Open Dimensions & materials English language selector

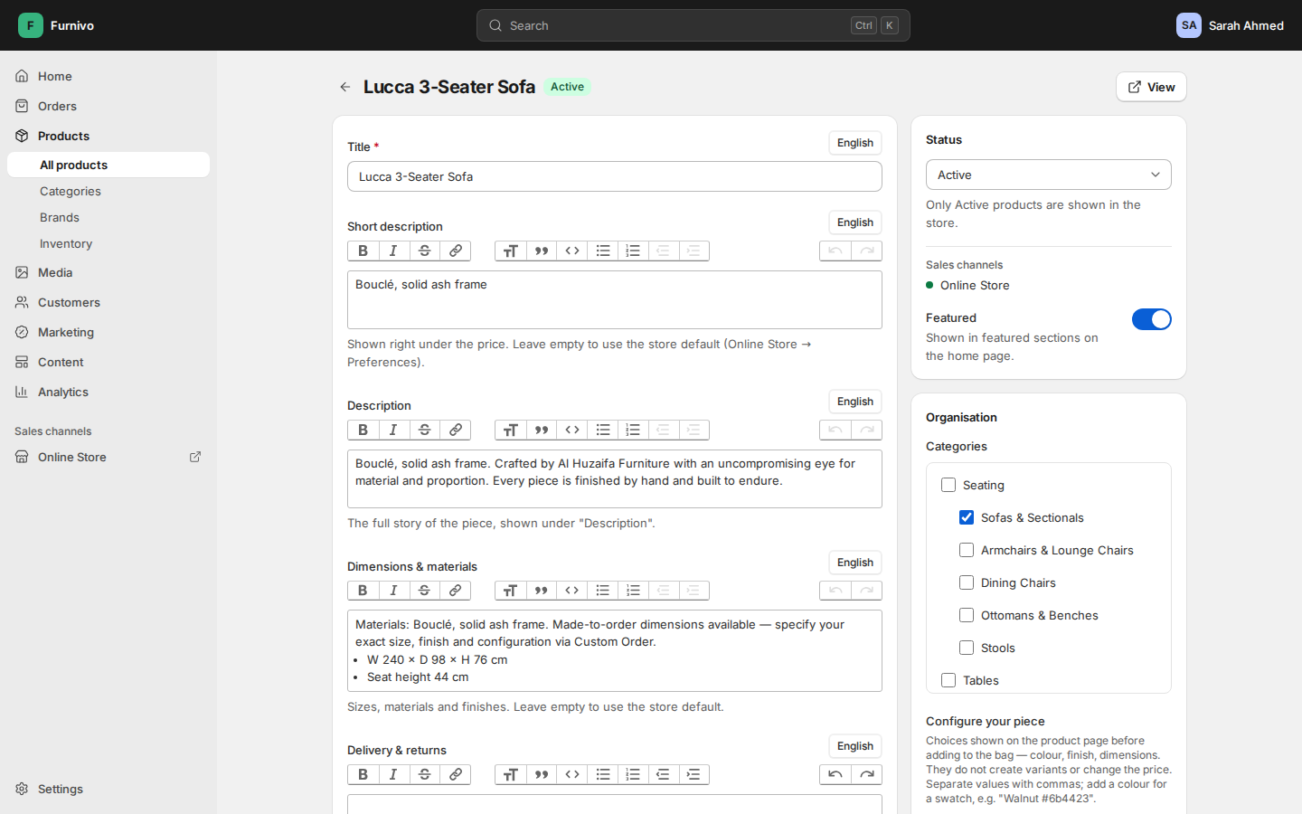click(855, 563)
